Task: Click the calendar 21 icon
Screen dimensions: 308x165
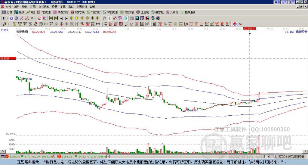Action: click(x=132, y=18)
